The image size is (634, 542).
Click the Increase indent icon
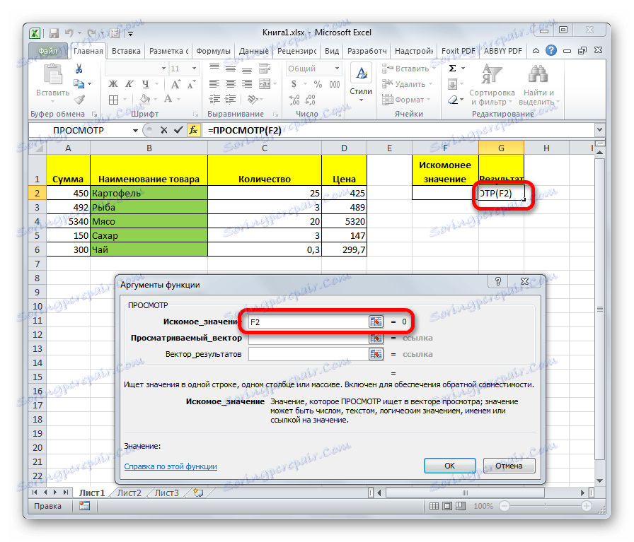(231, 100)
